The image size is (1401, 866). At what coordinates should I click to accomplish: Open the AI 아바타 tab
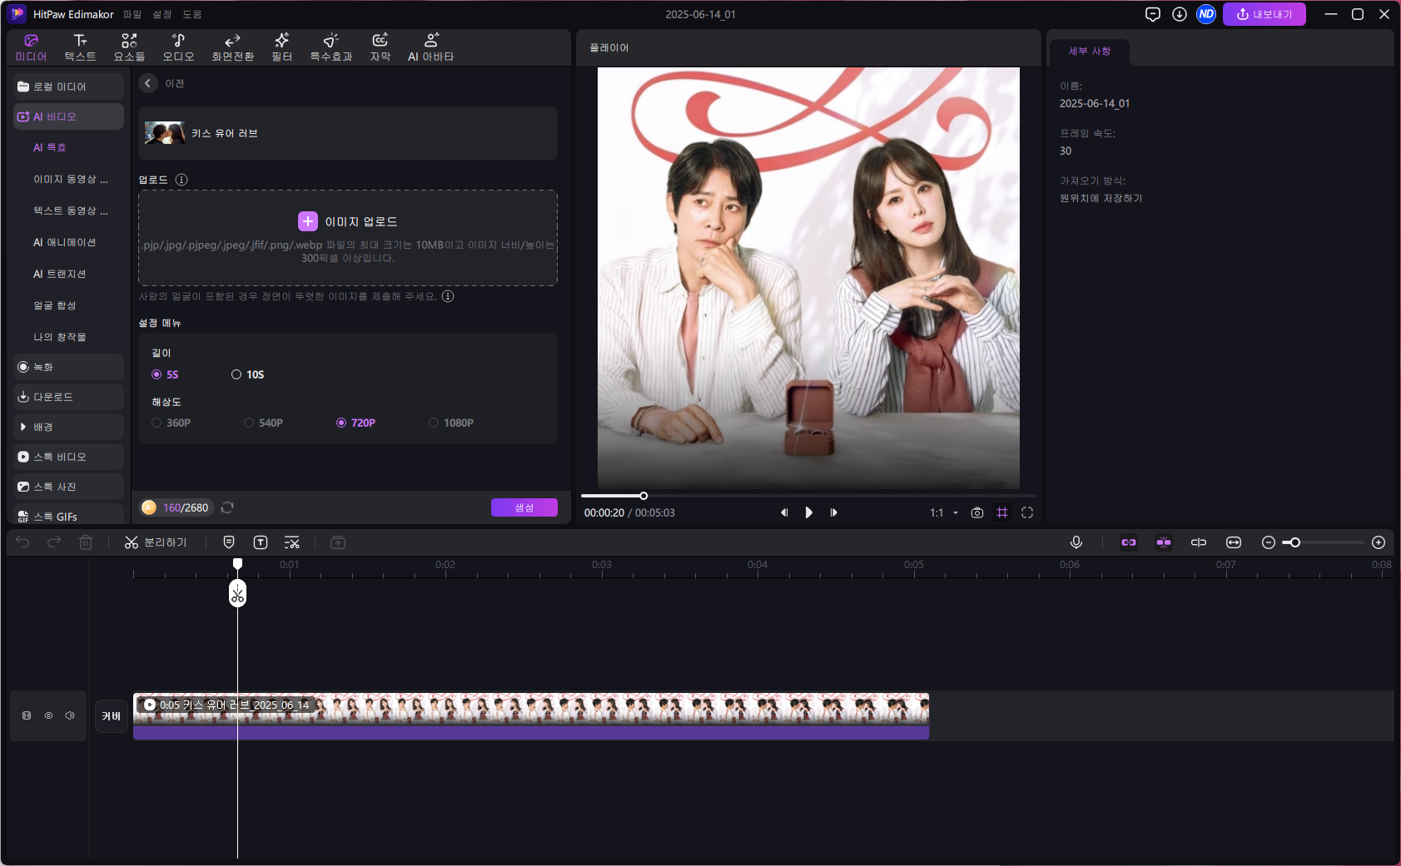pos(431,47)
